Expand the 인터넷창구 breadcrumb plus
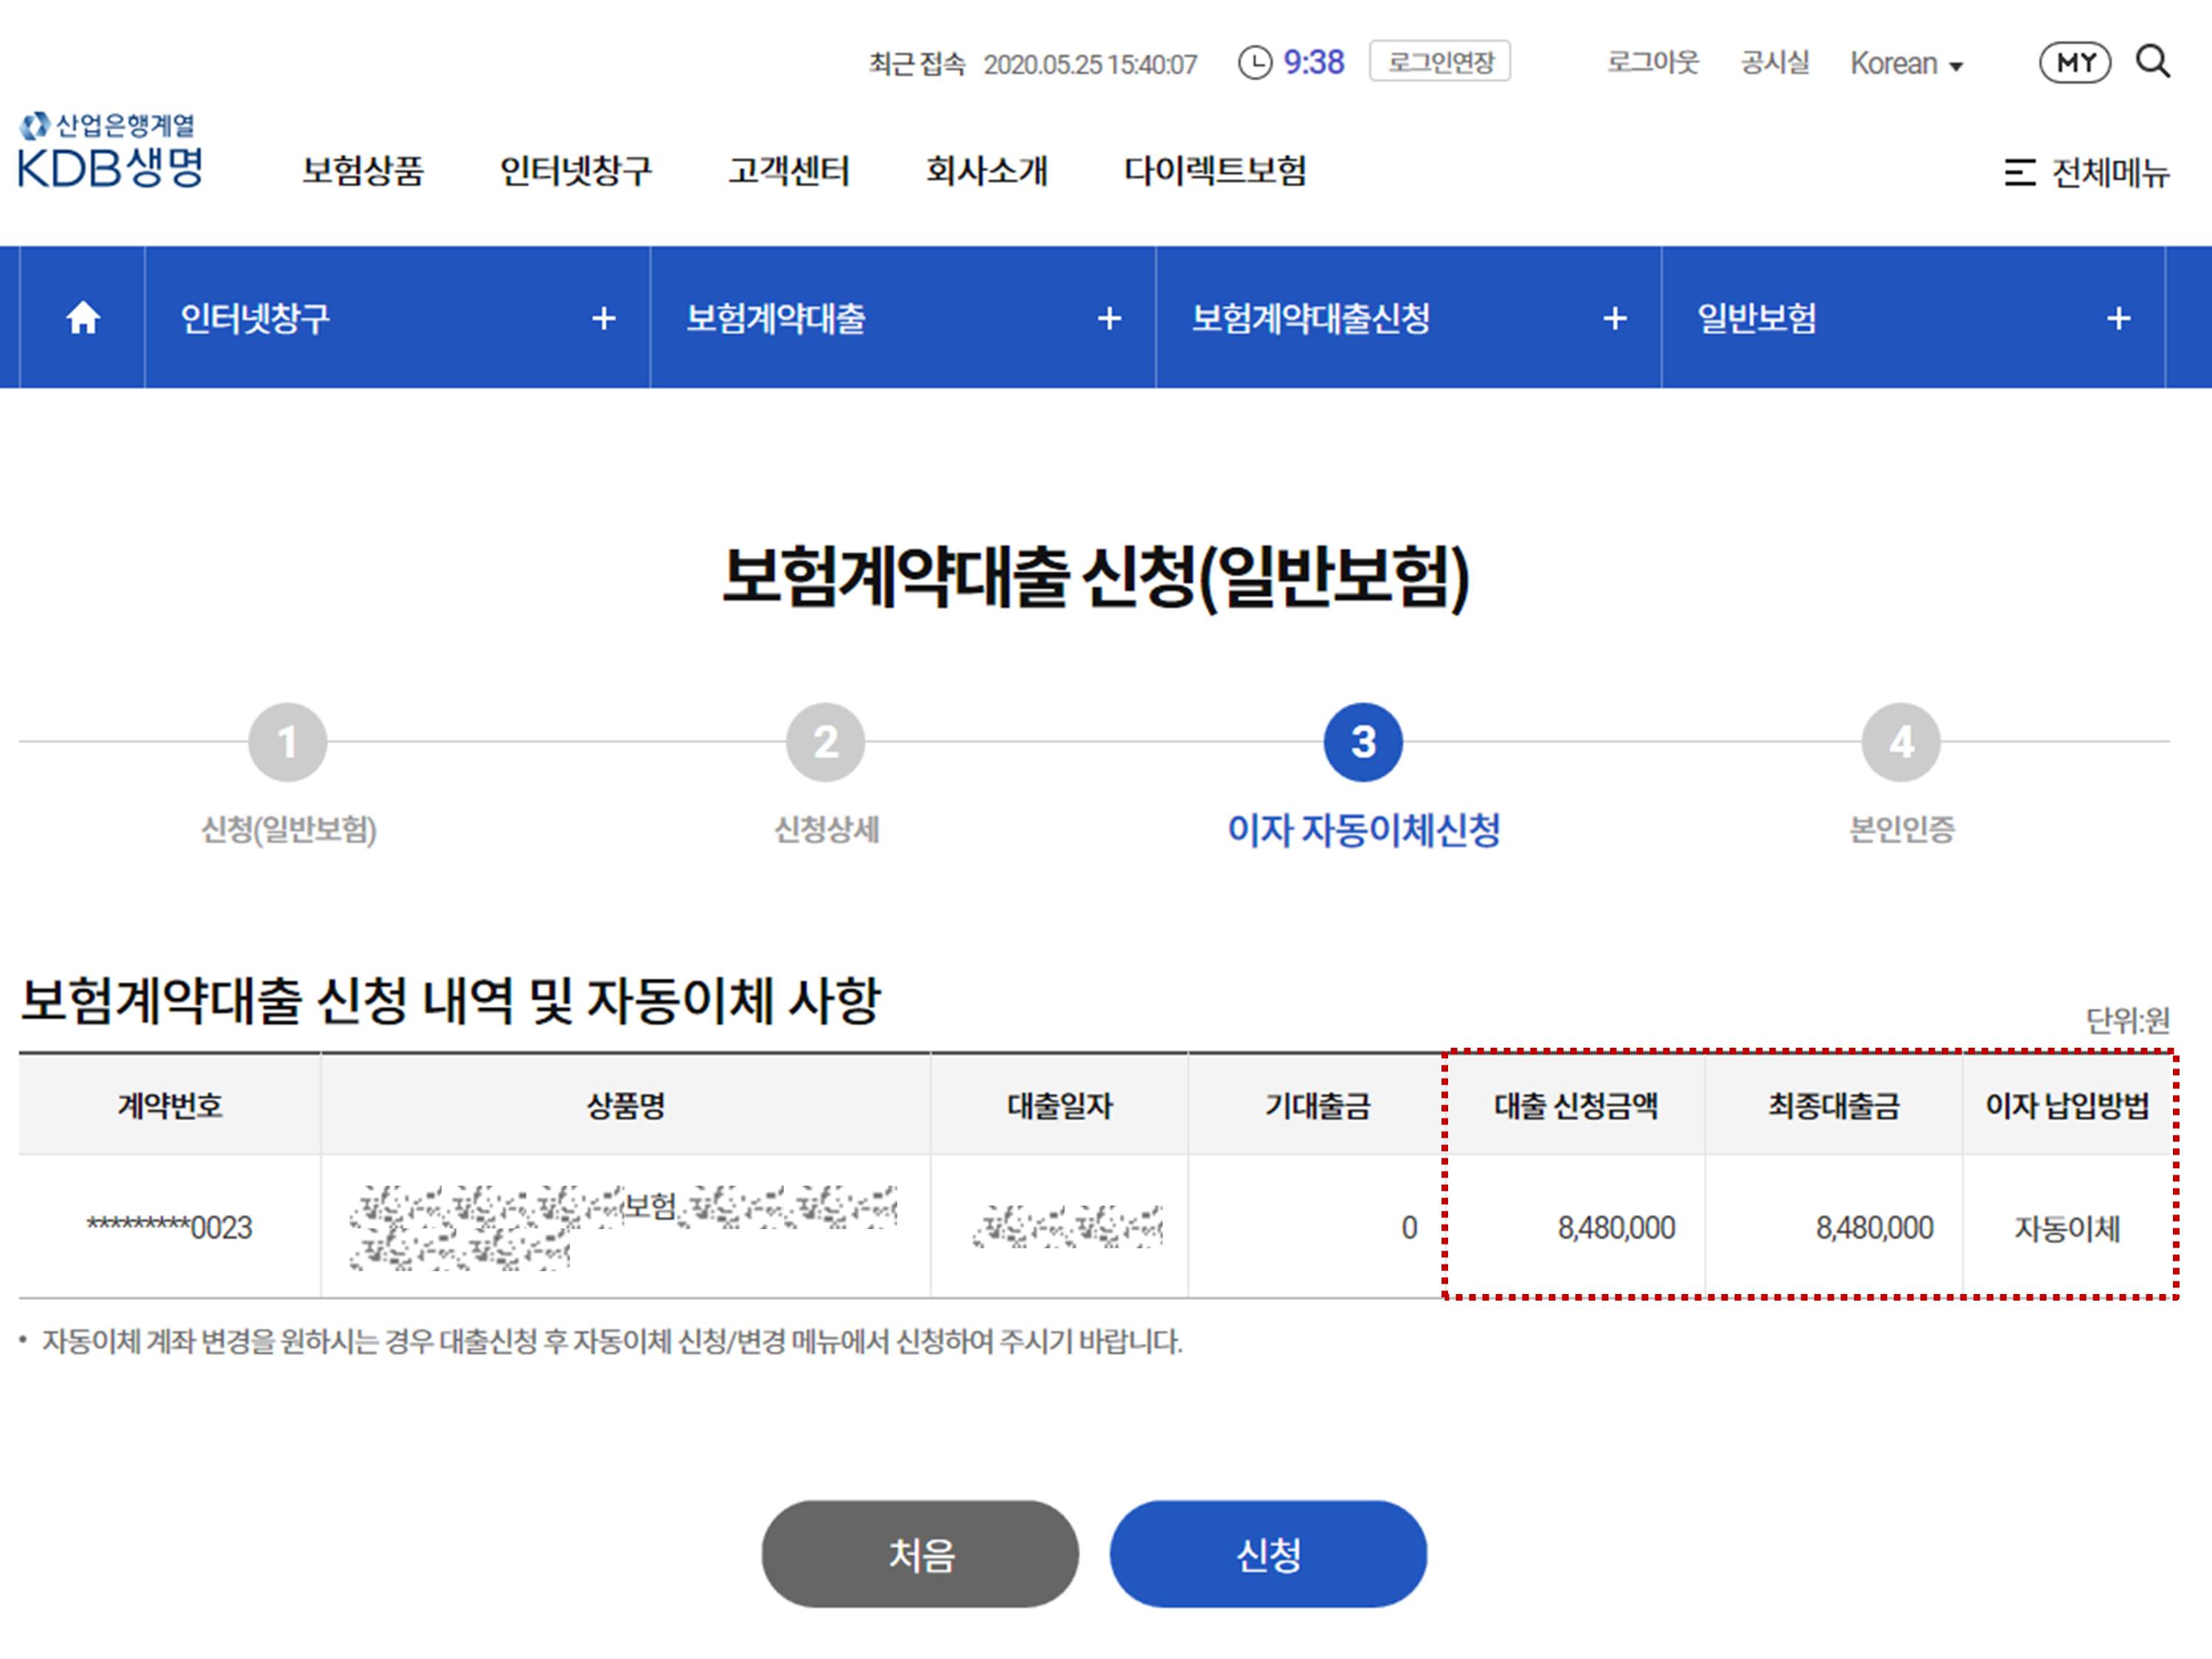2212x1659 pixels. 603,319
